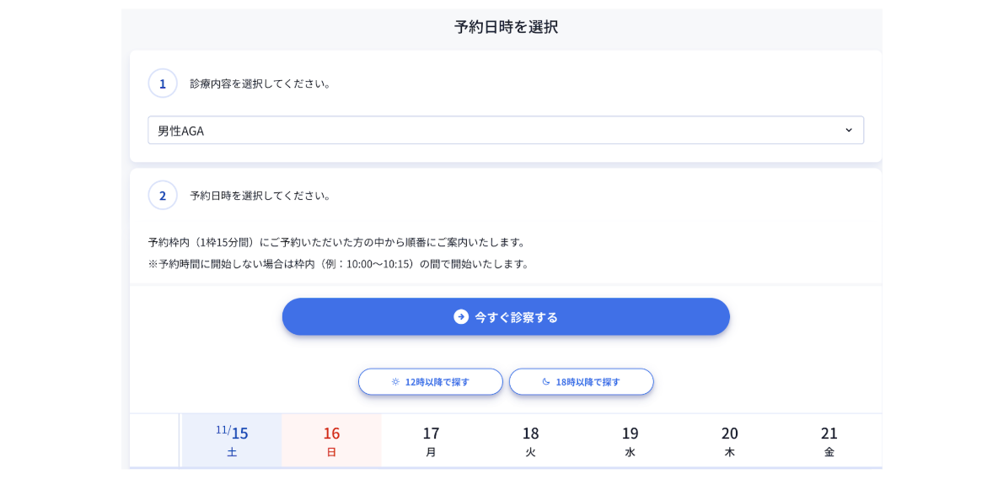Viewport: 998px width, 485px height.
Task: Click step 1 circle number icon
Action: pos(163,84)
